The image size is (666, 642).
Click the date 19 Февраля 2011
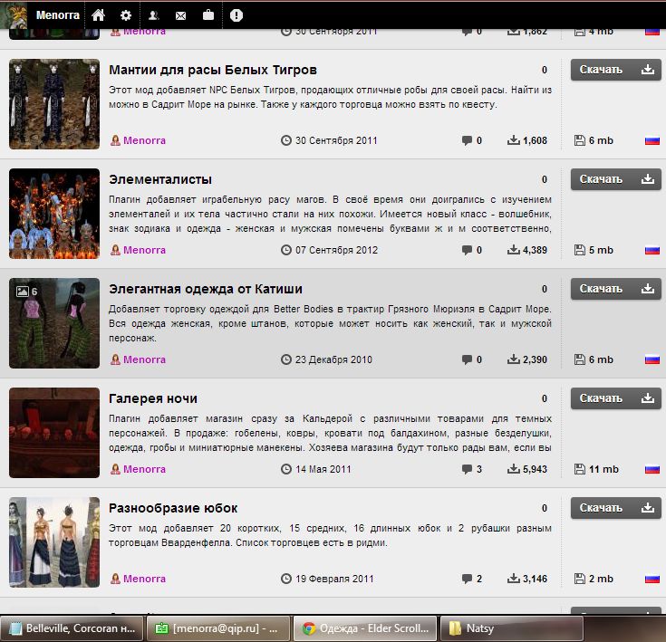coord(334,579)
